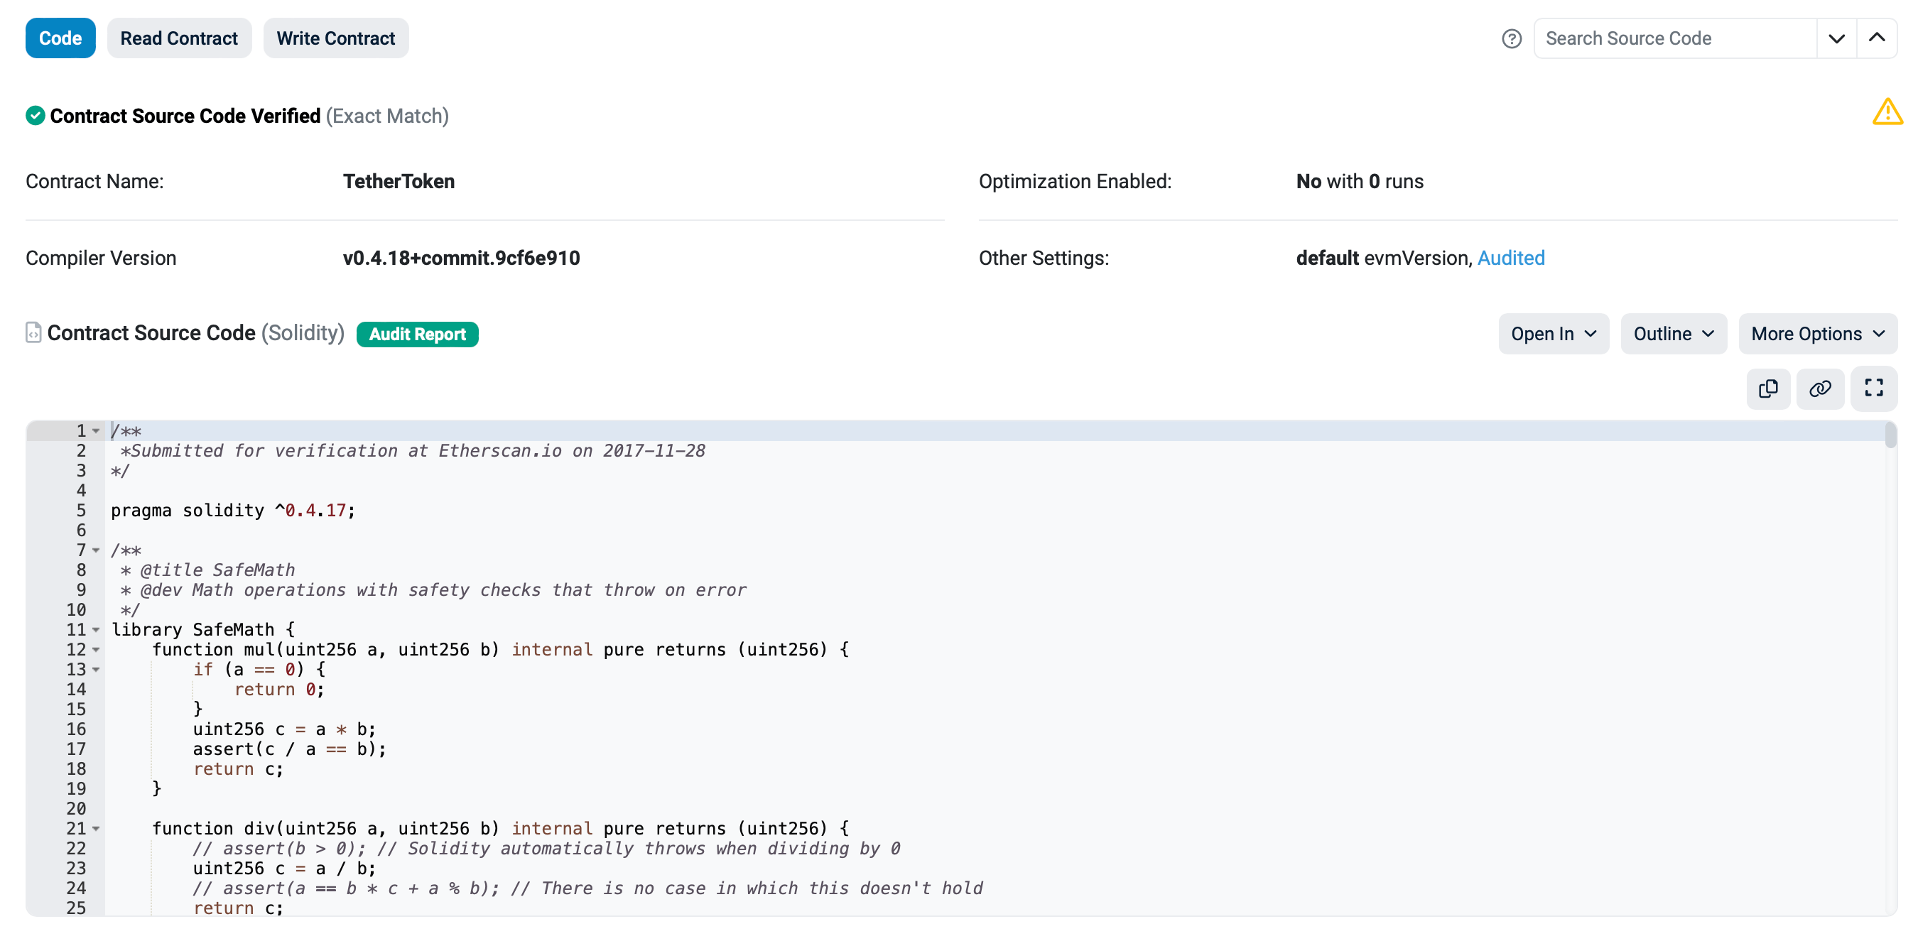Open the Open In dropdown
This screenshot has height=946, width=1918.
[1553, 335]
